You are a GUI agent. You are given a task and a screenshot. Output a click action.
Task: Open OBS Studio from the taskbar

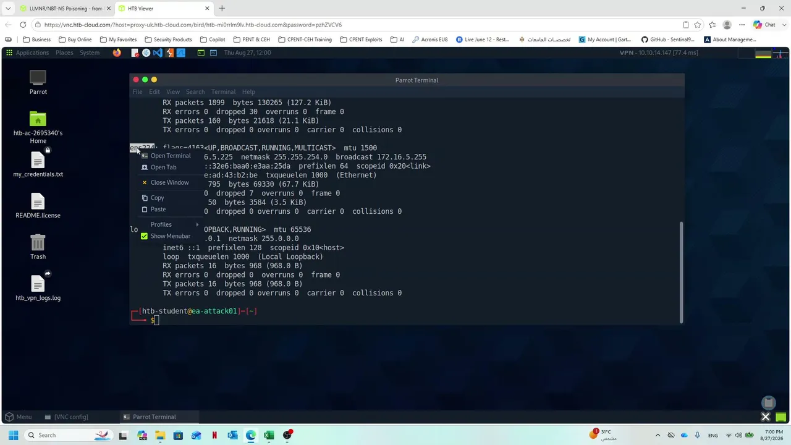point(287,435)
